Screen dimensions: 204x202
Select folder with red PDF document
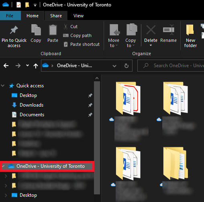128,99
